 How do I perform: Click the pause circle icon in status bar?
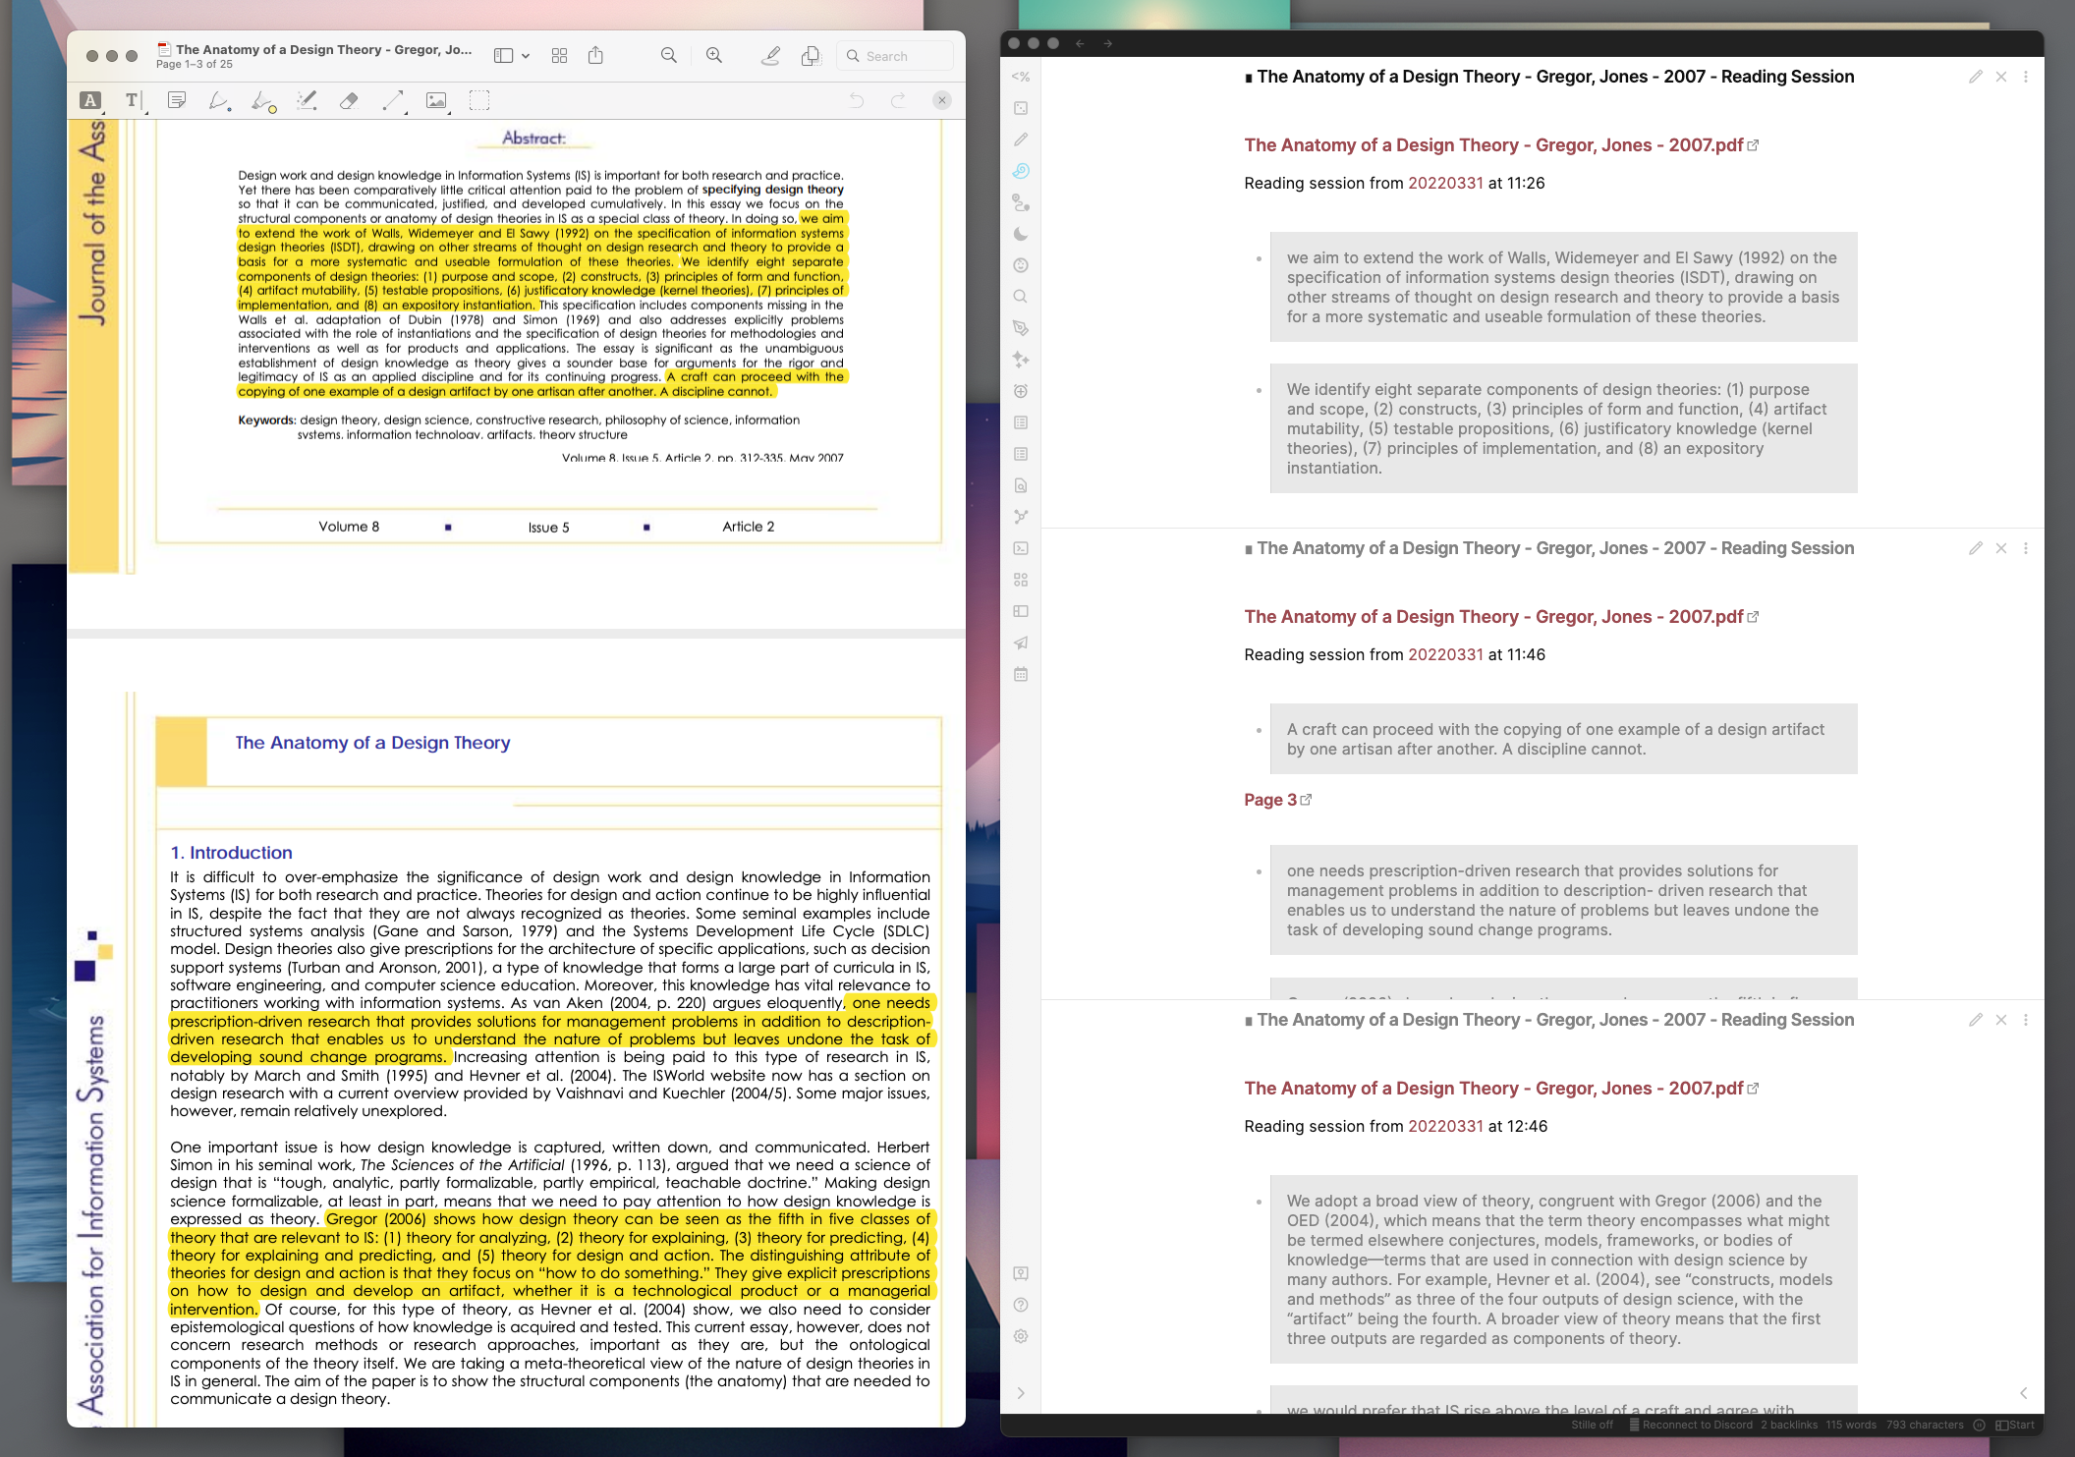[x=1979, y=1425]
